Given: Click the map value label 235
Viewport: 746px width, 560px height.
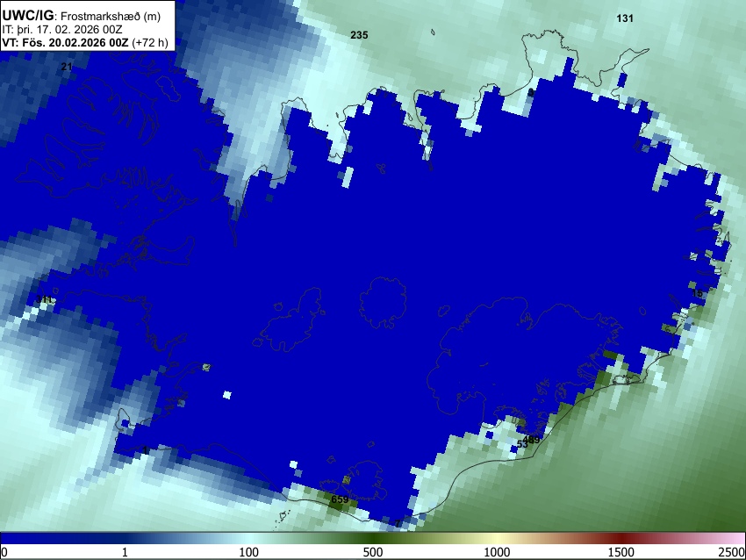Looking at the screenshot, I should tap(359, 35).
